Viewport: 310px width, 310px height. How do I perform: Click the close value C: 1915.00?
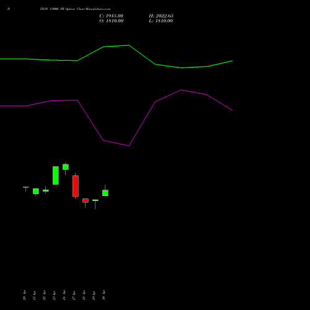[111, 16]
